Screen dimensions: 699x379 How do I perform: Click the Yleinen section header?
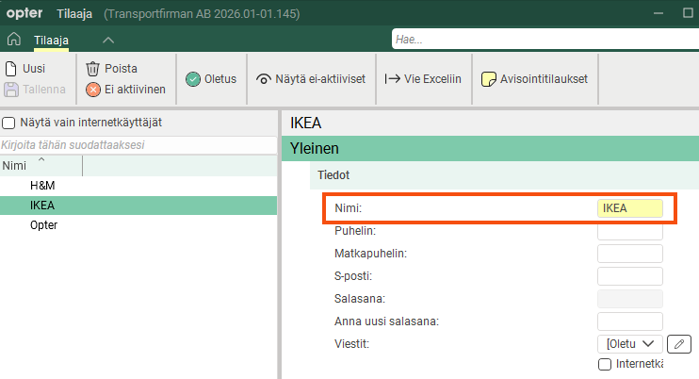tap(490, 148)
